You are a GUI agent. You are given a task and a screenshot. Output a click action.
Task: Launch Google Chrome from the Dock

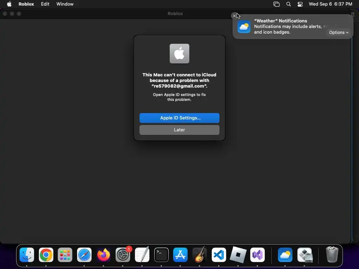pos(46,255)
